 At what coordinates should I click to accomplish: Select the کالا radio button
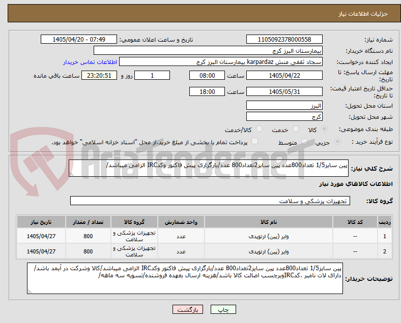[324, 129]
